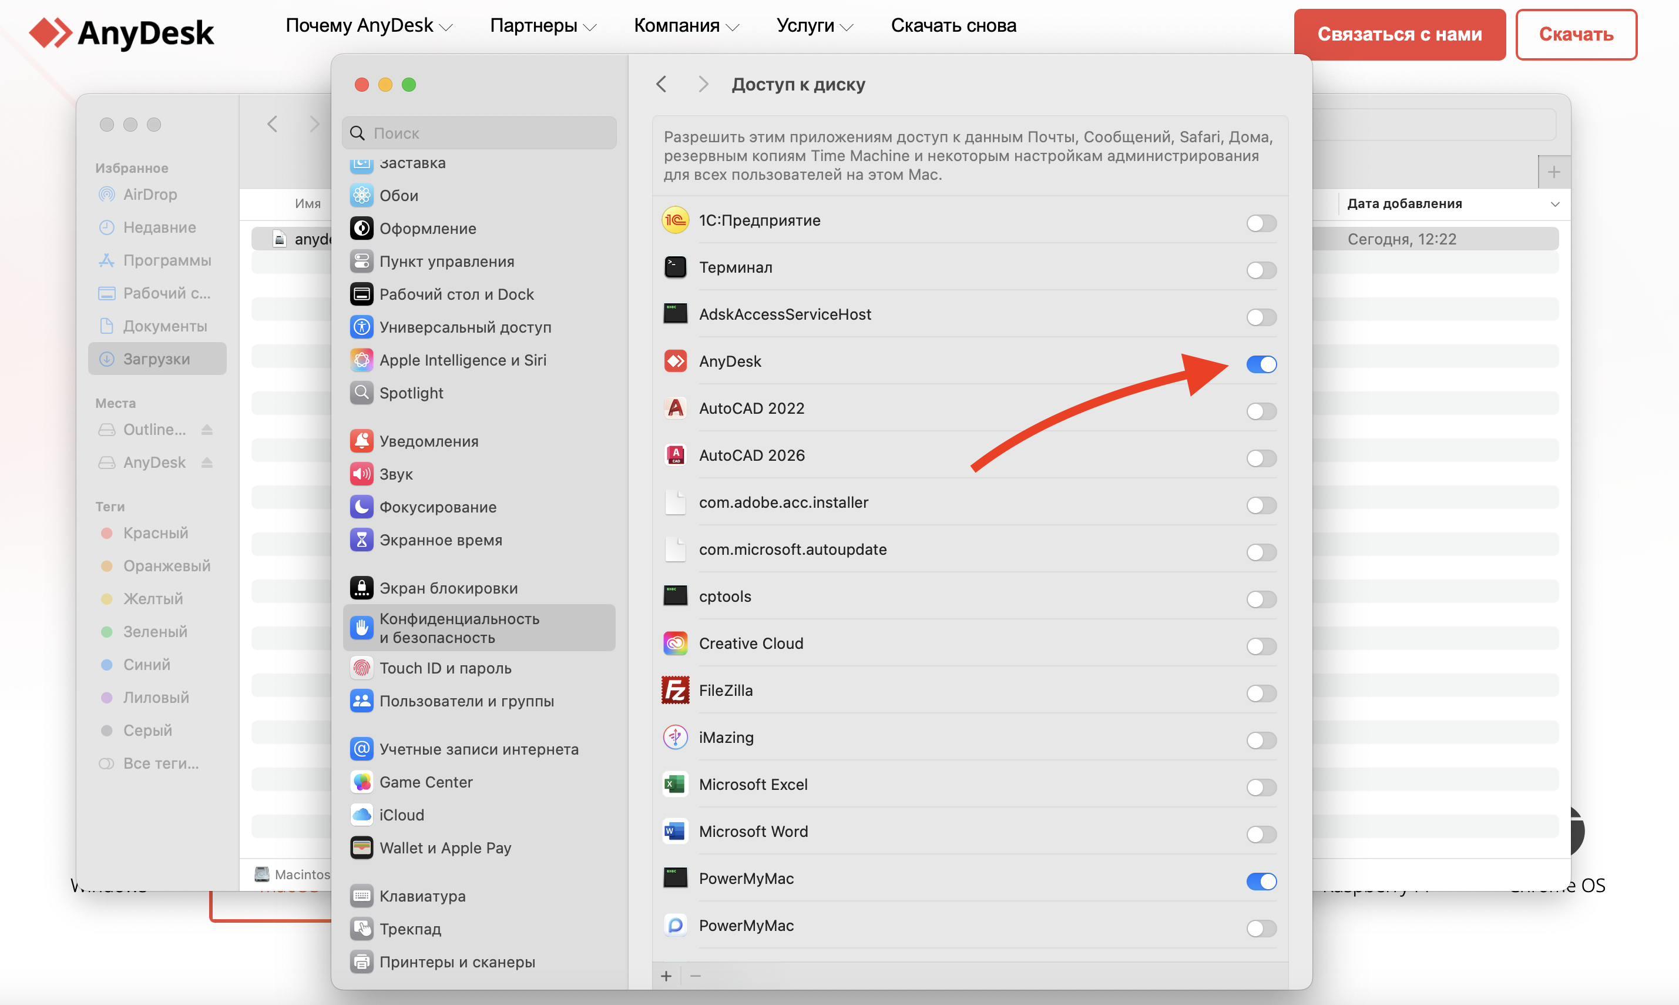Toggle AdskAccessServiceHost disk access
Viewport: 1679px width, 1005px height.
pos(1261,317)
